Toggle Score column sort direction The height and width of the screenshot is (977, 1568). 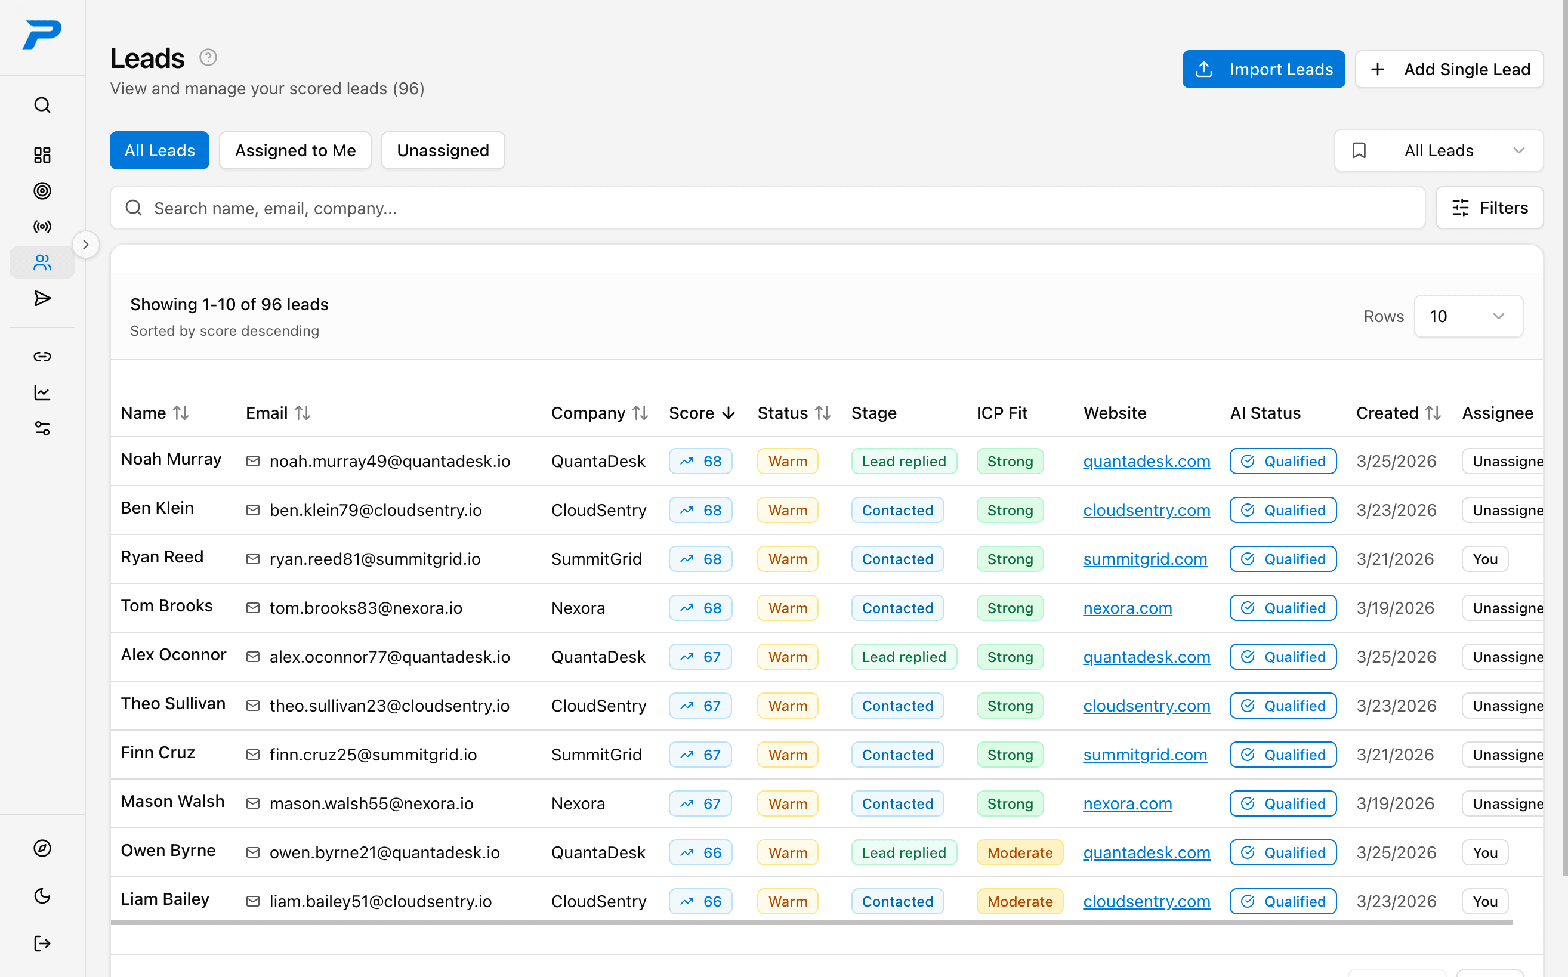[702, 413]
